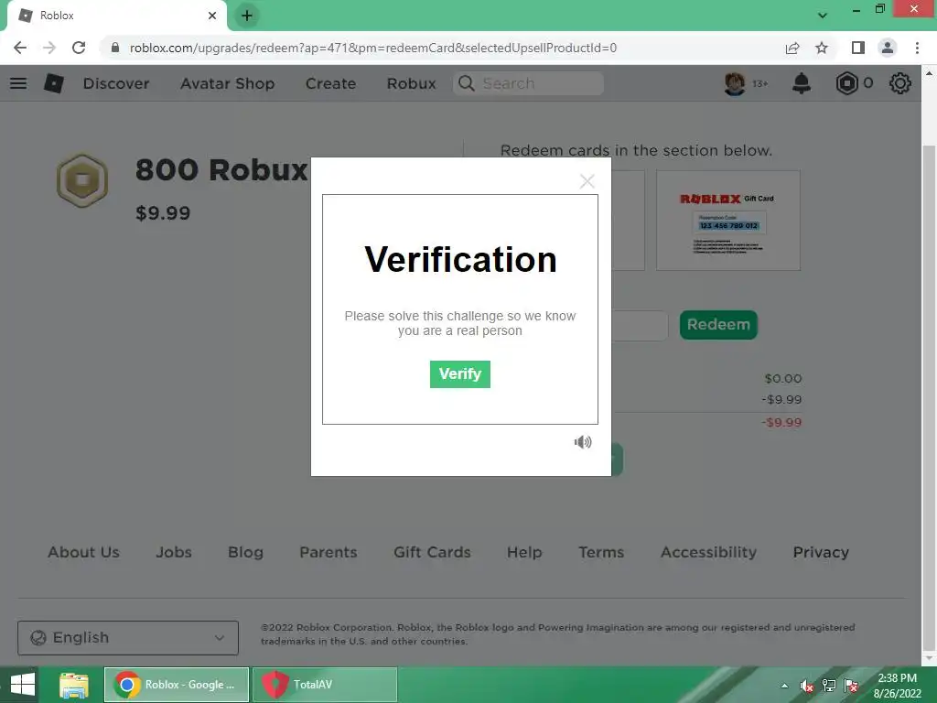
Task: Show hidden system tray icons
Action: pyautogui.click(x=784, y=686)
